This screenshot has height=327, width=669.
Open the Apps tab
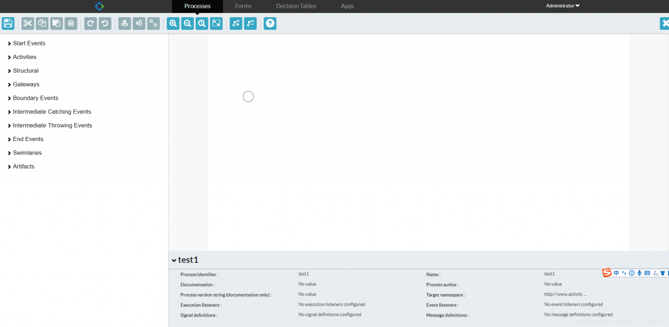(x=347, y=6)
